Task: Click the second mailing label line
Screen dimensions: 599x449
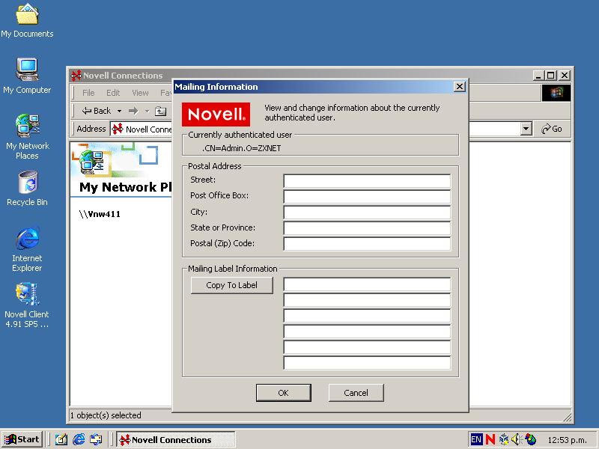Action: point(367,300)
